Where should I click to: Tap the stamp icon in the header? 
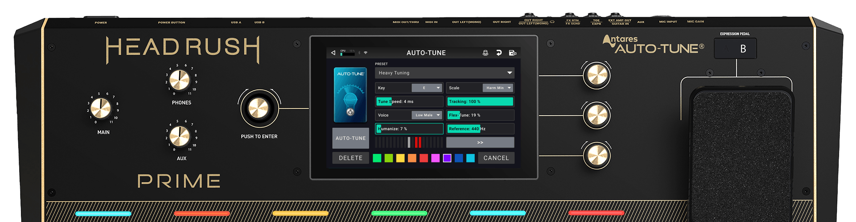[485, 53]
